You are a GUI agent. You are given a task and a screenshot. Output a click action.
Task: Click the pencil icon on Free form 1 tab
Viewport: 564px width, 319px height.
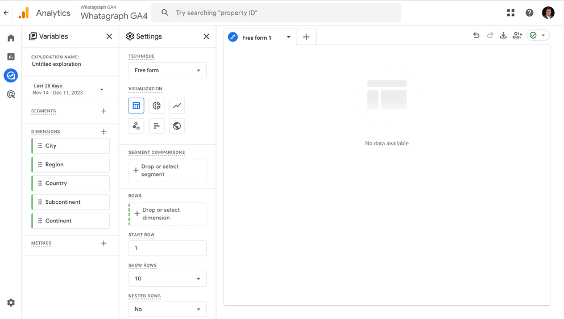click(x=233, y=37)
